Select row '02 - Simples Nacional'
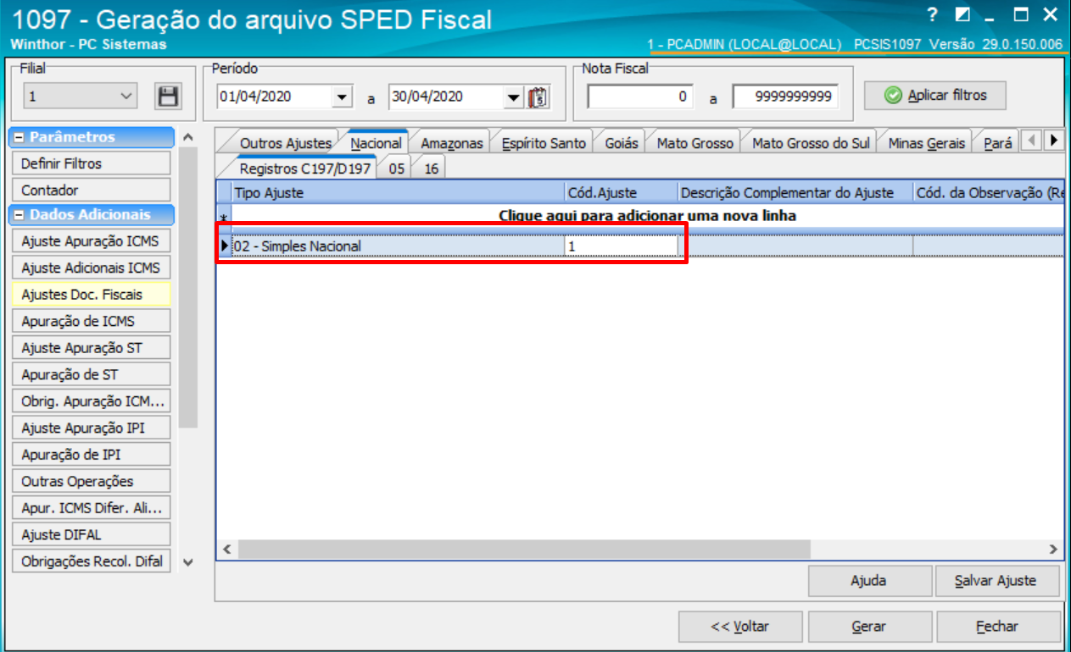The width and height of the screenshot is (1071, 652). click(x=640, y=246)
